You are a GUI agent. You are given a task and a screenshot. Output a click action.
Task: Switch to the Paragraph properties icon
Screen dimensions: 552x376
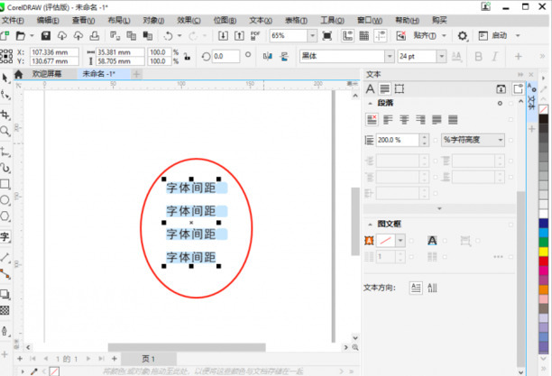click(384, 89)
